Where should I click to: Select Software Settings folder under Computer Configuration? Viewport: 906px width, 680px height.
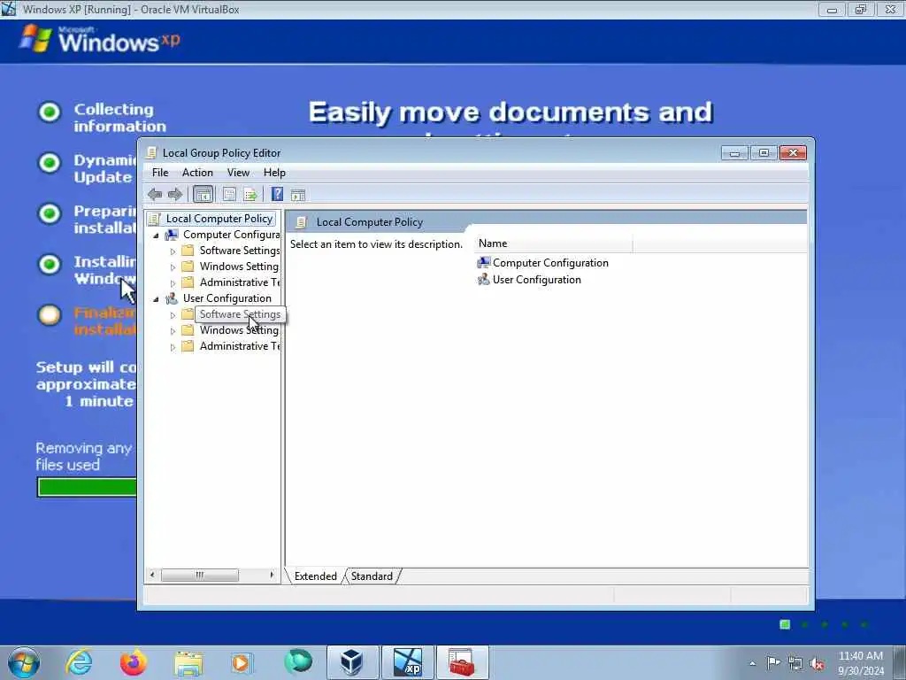point(239,251)
